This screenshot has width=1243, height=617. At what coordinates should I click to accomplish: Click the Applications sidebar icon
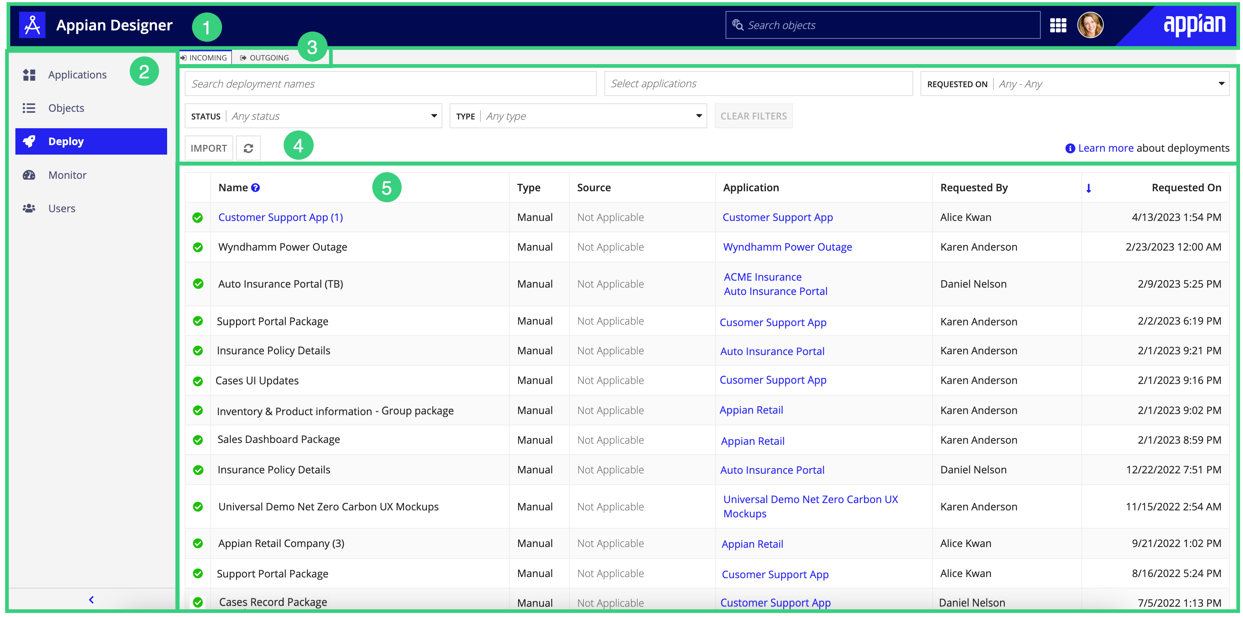click(29, 75)
